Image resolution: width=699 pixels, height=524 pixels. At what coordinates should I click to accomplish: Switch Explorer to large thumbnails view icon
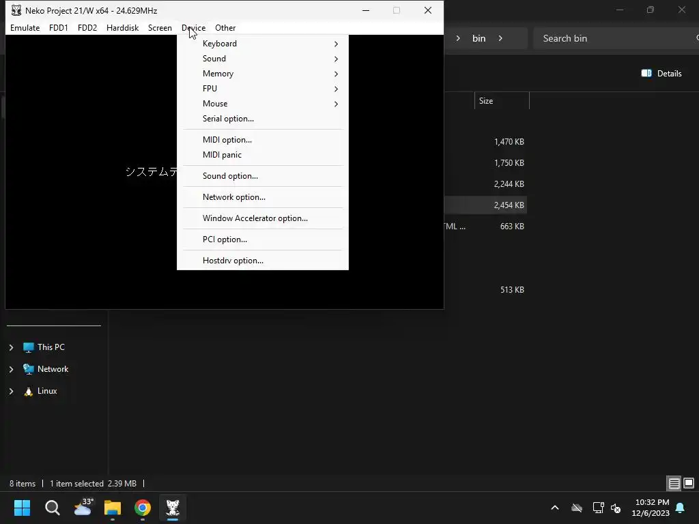(x=689, y=483)
